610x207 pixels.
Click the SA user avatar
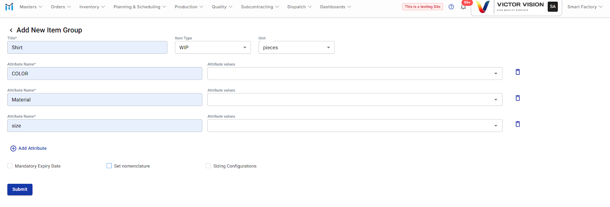click(x=552, y=7)
